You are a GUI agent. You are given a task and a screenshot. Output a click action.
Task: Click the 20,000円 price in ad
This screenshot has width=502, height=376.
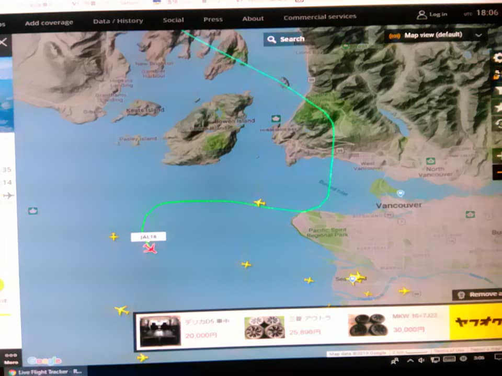tap(201, 335)
